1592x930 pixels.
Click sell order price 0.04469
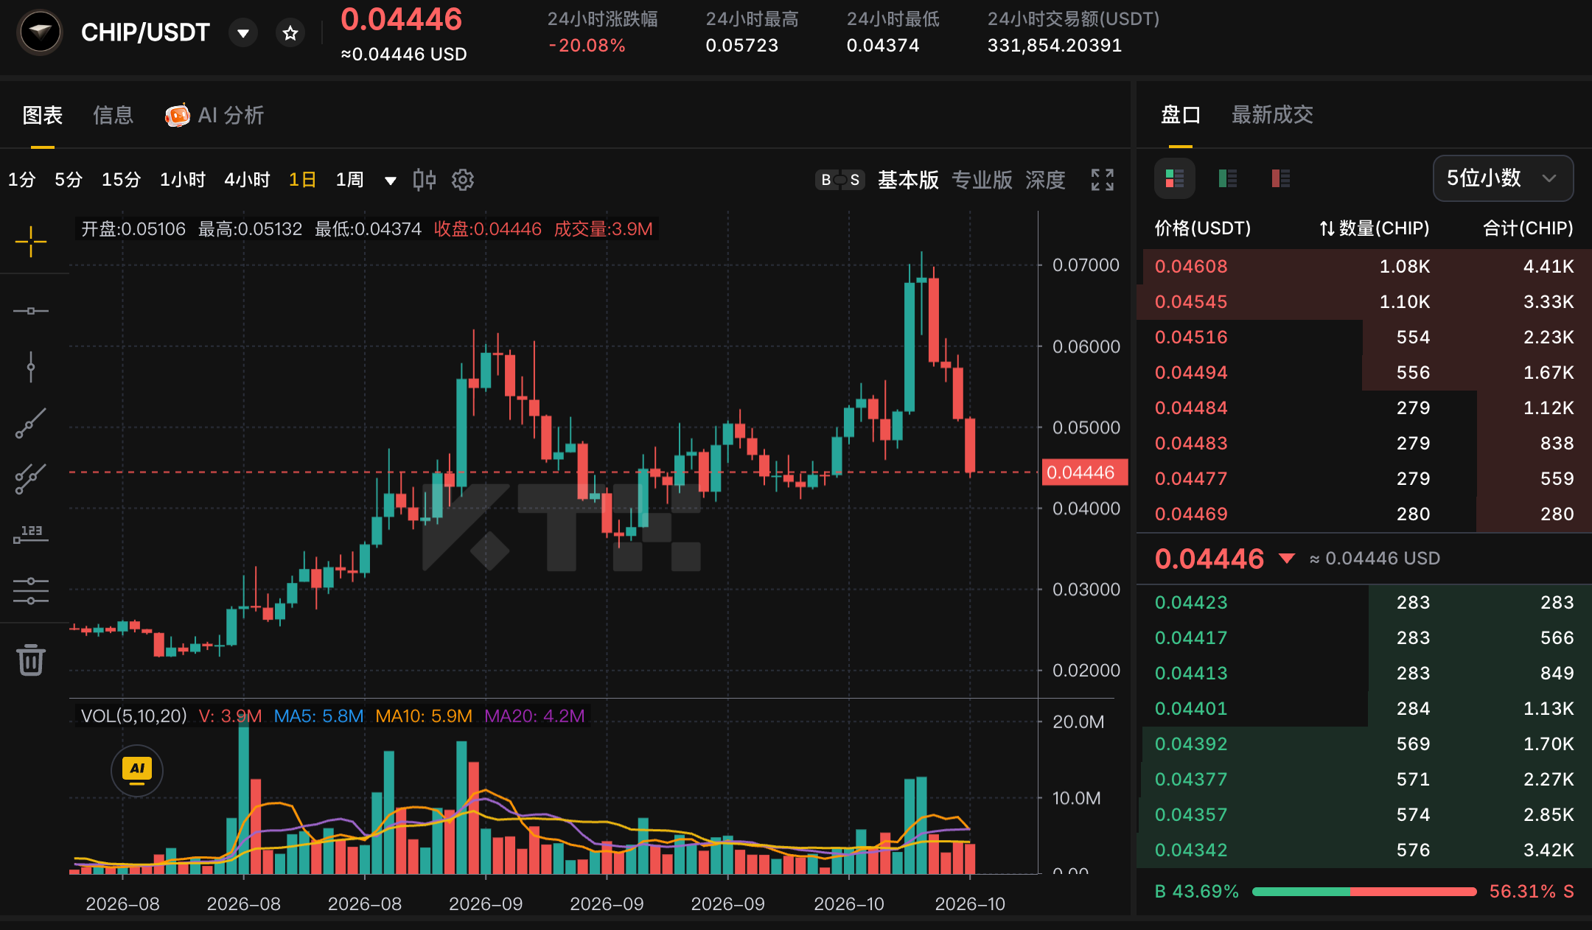point(1191,514)
